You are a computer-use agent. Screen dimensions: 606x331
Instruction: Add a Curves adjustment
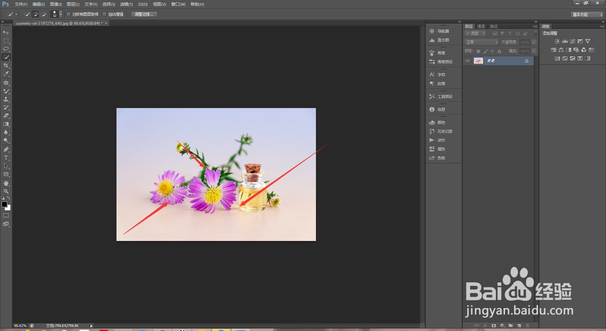click(573, 41)
